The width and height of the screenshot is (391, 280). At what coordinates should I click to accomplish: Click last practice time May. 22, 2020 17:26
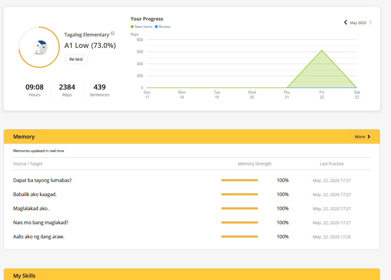point(332,237)
